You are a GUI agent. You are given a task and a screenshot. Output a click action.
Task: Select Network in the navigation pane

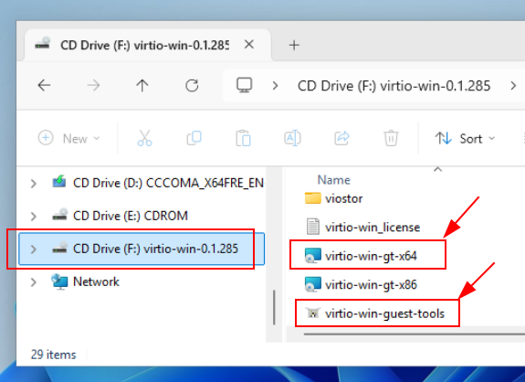(96, 281)
